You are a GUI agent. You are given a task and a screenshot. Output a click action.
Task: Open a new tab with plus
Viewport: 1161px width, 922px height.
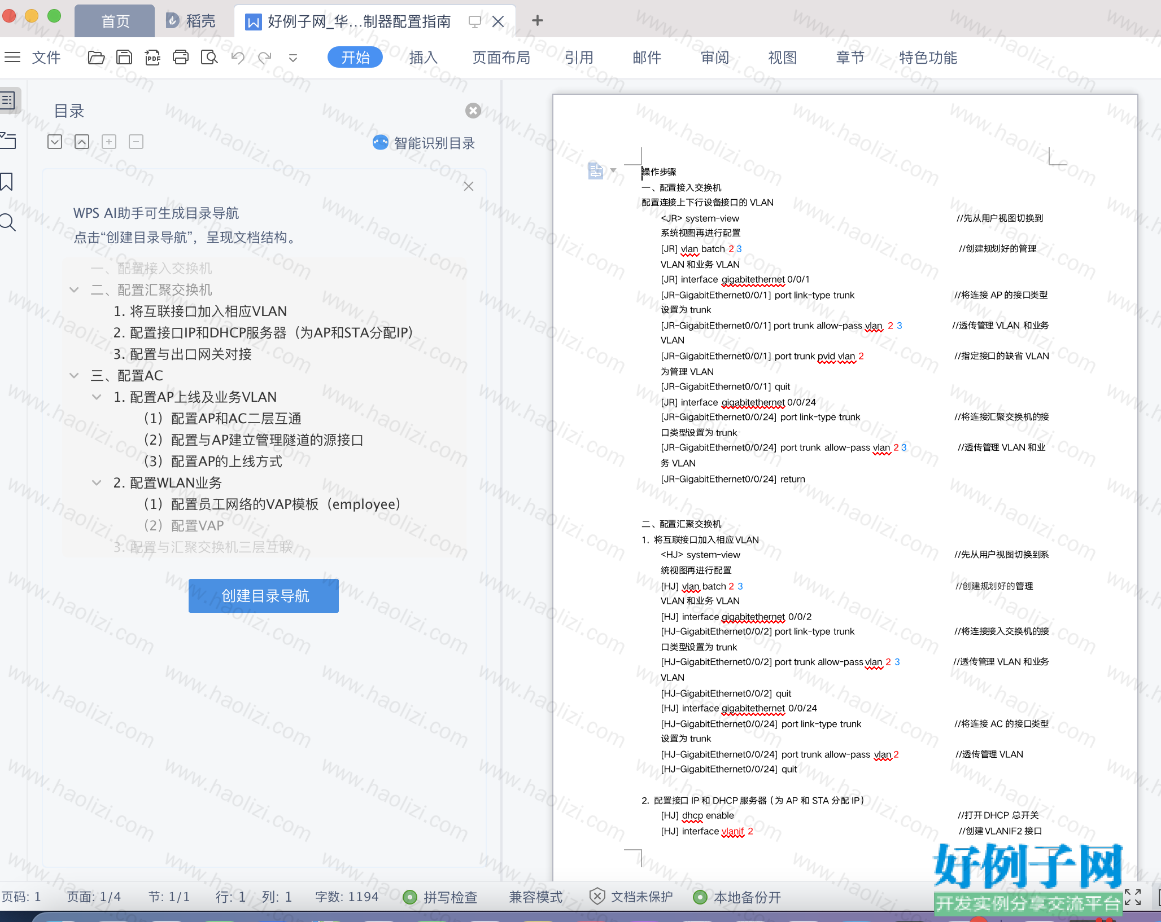537,21
